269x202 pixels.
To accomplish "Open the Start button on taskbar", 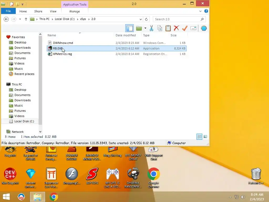I will point(6,197).
